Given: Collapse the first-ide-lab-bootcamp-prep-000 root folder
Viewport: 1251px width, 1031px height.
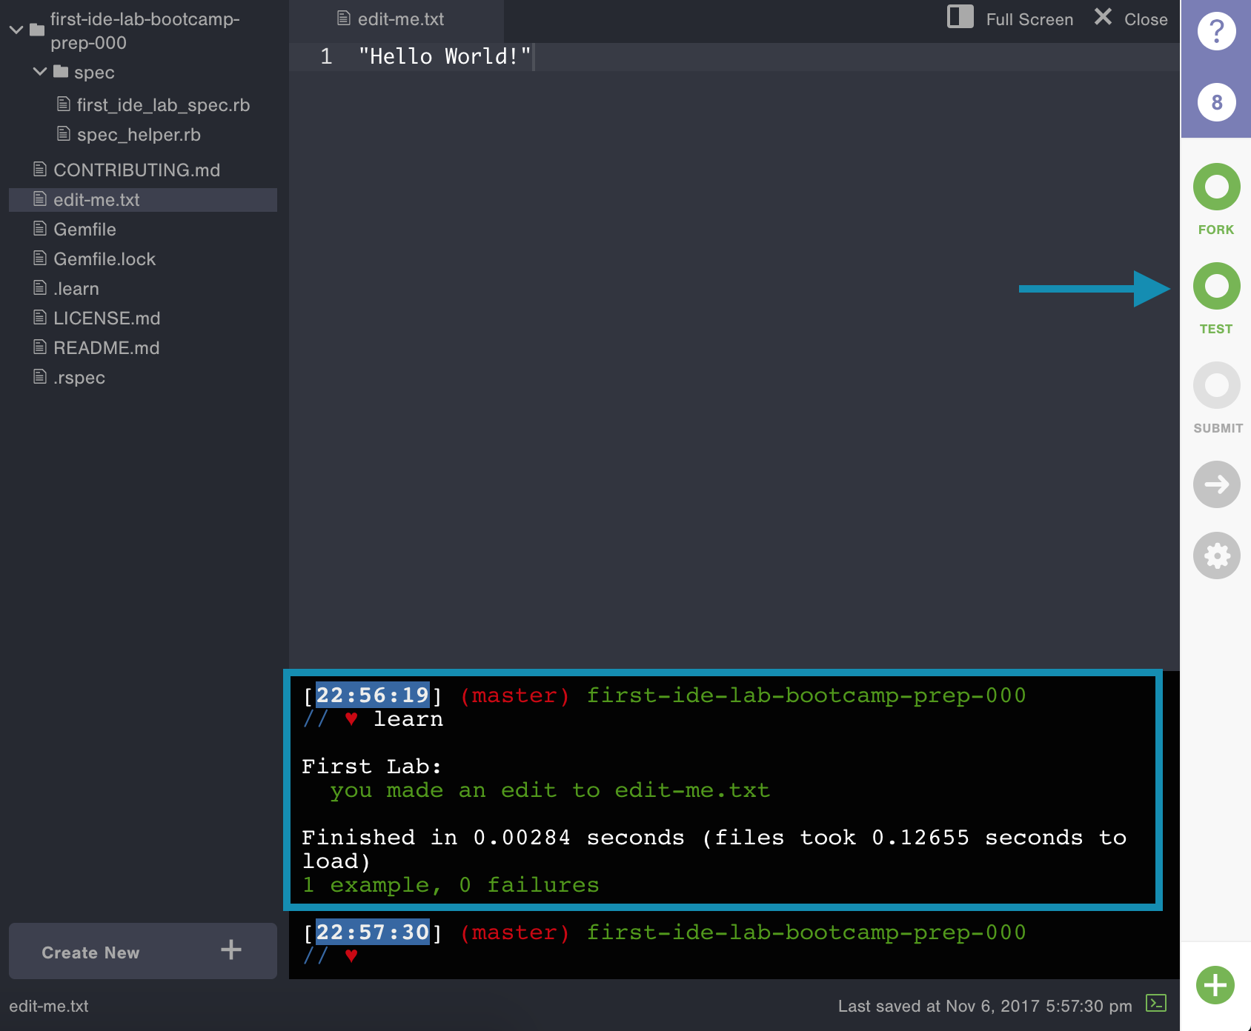Looking at the screenshot, I should pyautogui.click(x=16, y=30).
